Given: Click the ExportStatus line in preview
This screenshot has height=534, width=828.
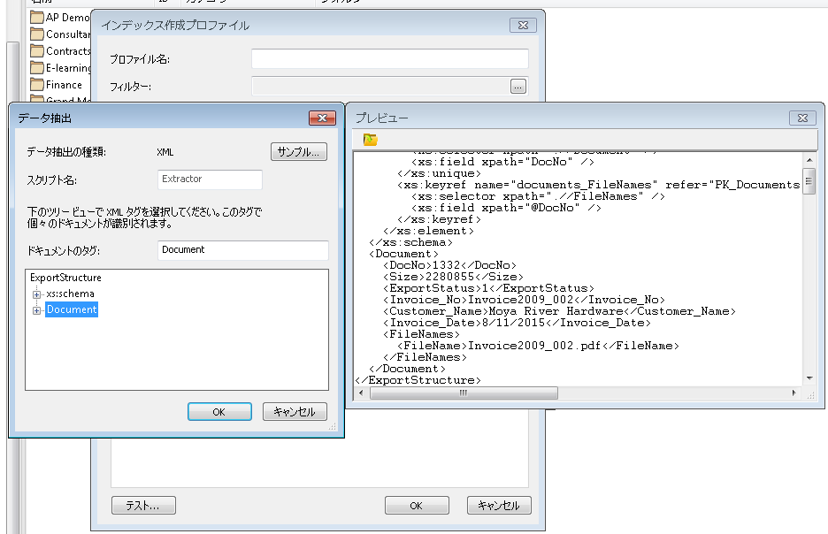Looking at the screenshot, I should click(x=488, y=288).
